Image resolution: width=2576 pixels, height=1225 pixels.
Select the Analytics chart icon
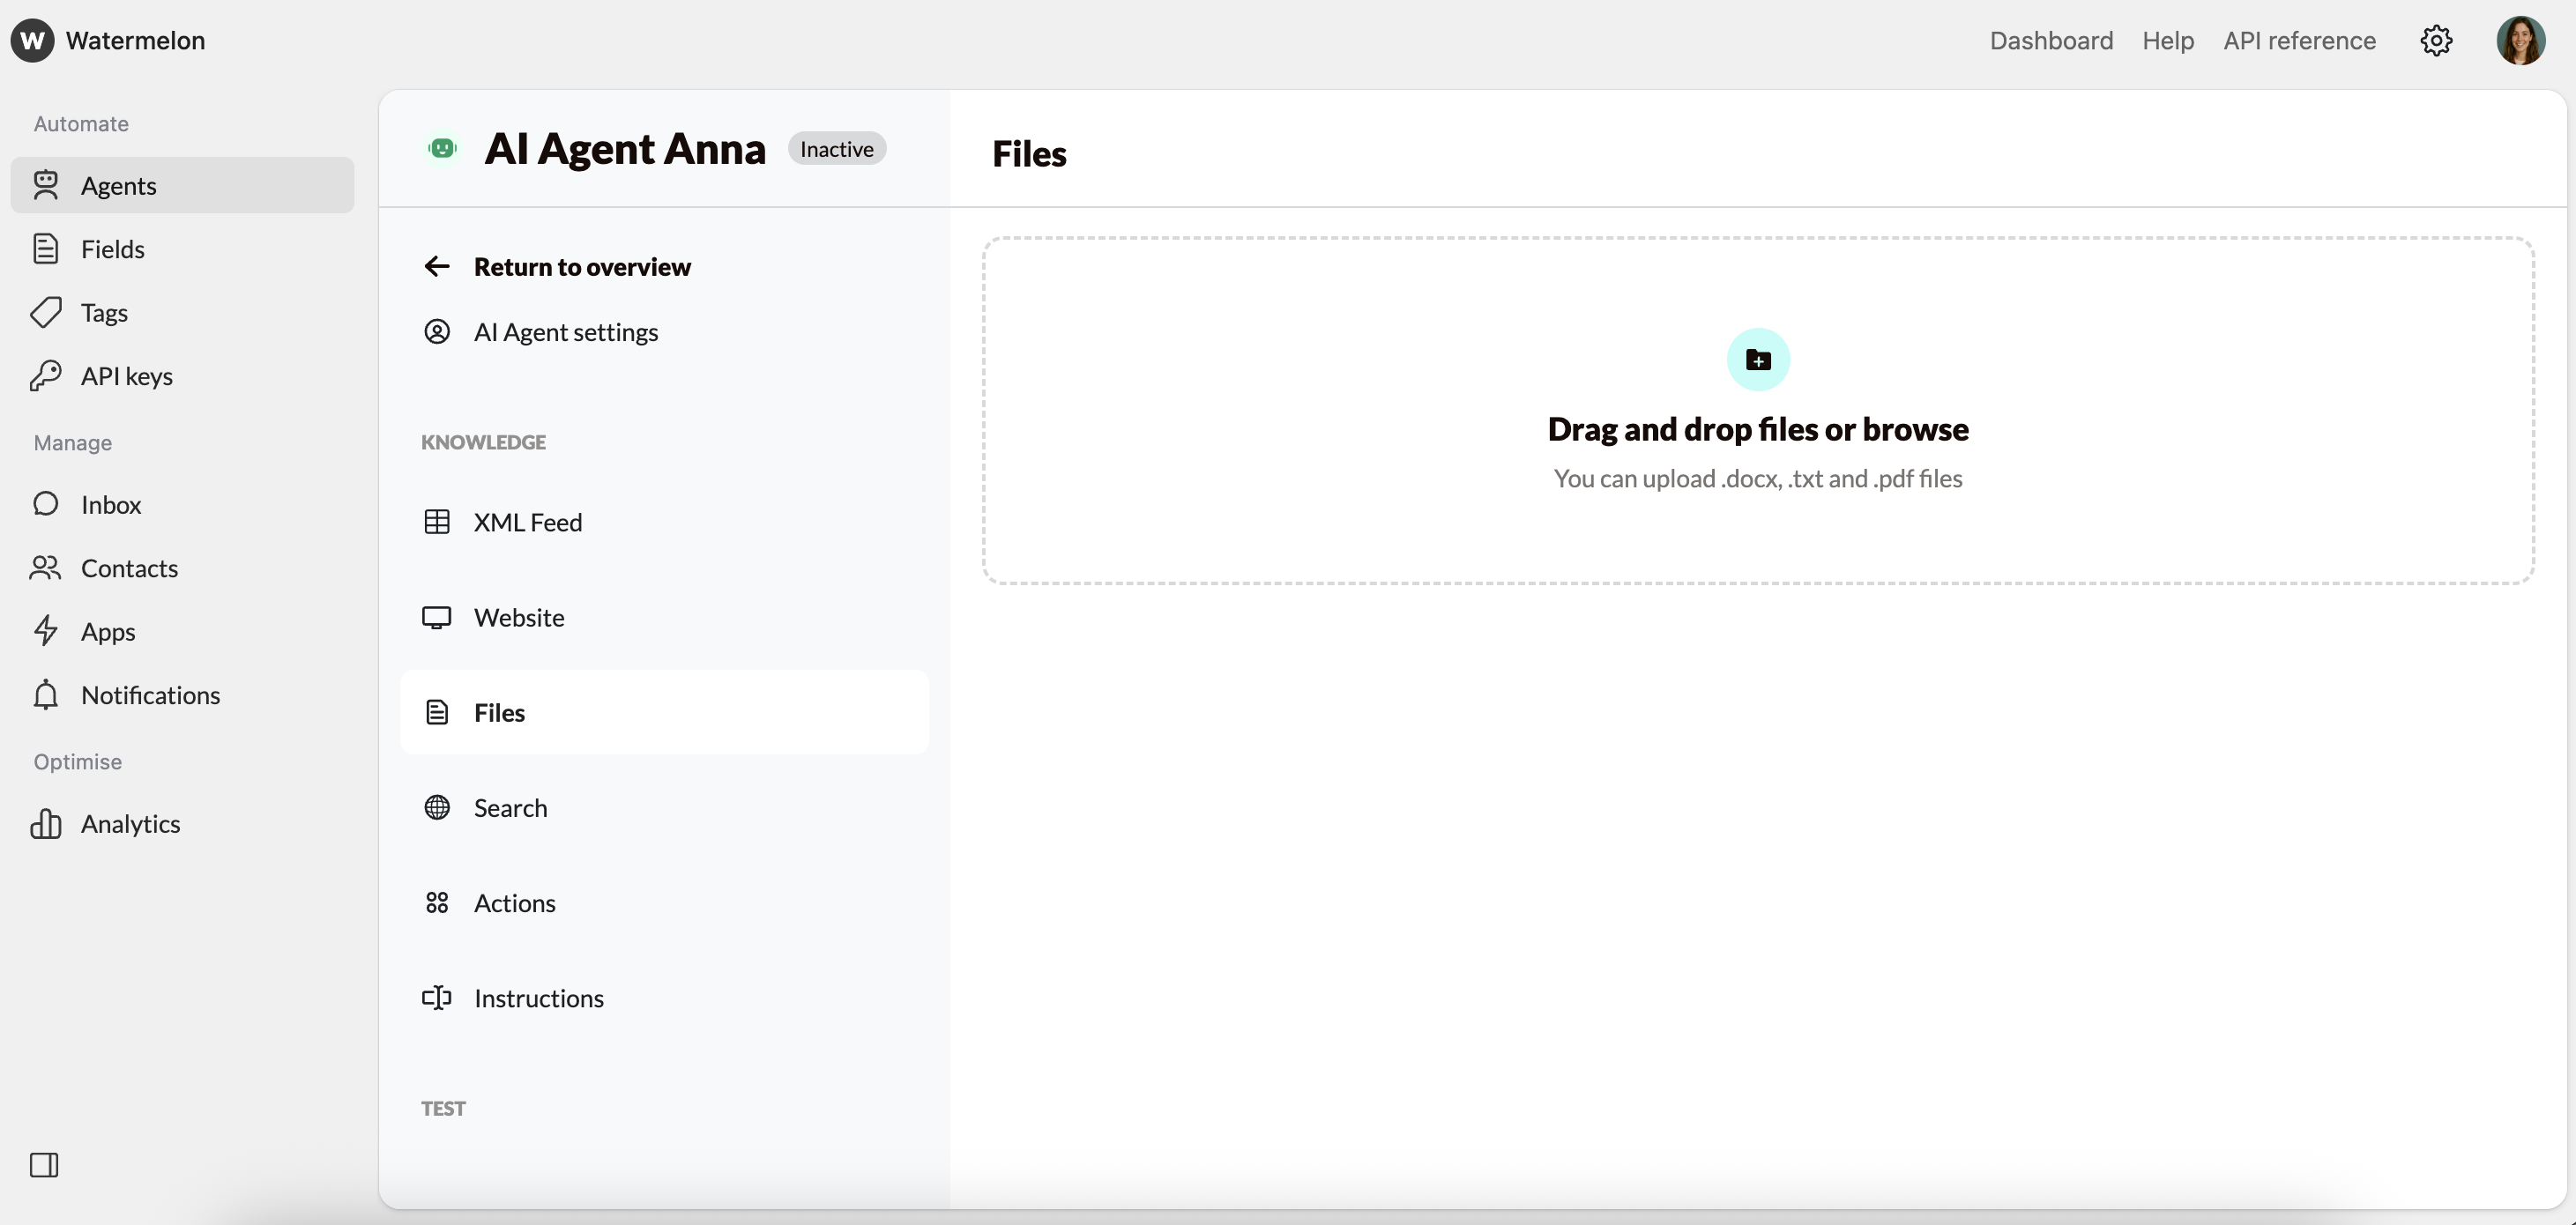(47, 823)
